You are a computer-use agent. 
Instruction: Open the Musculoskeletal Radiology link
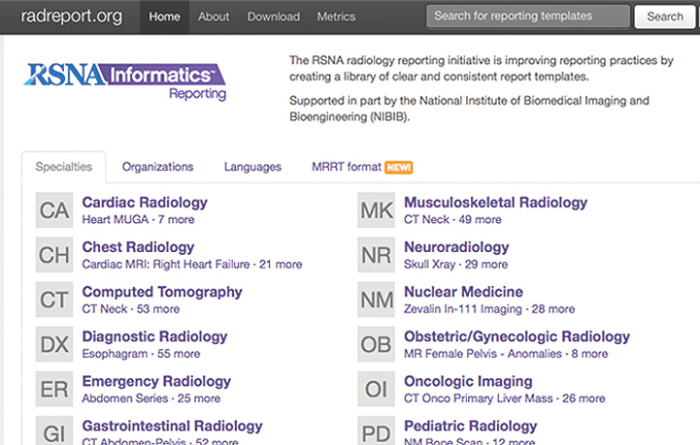click(x=495, y=203)
